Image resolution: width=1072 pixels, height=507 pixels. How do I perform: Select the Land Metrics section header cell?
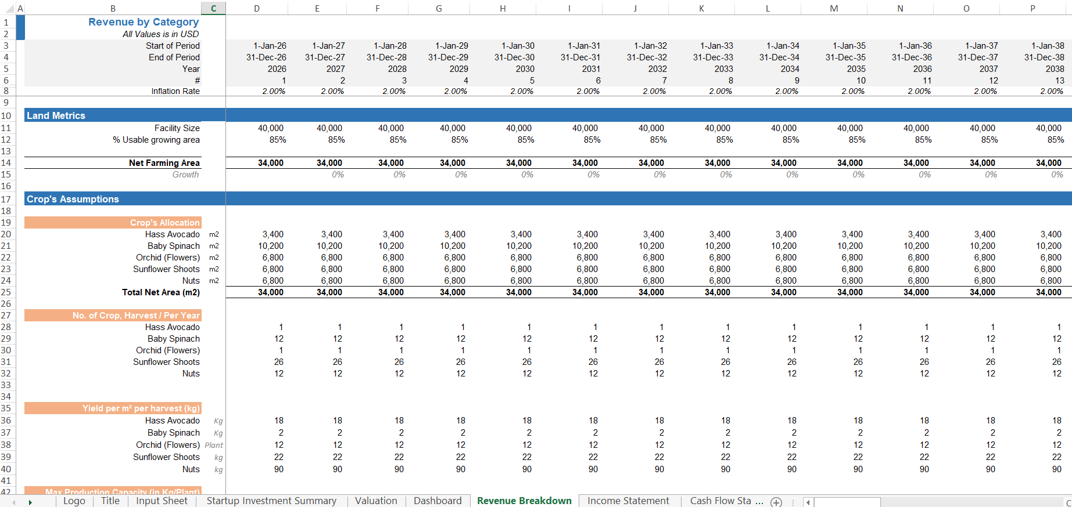(124, 115)
